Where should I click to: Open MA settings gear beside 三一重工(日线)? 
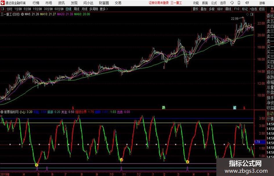point(22,14)
